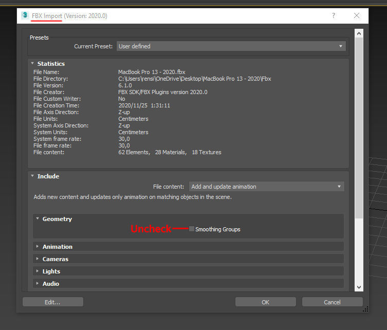Click the scrollbar down arrow
The height and width of the screenshot is (330, 387).
pos(359,287)
